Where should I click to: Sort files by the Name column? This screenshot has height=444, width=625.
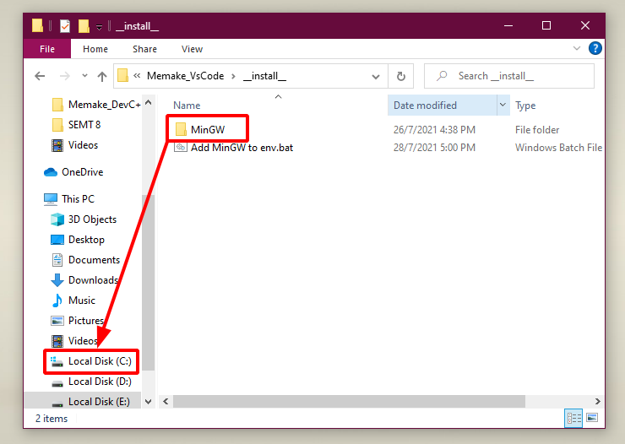[187, 106]
